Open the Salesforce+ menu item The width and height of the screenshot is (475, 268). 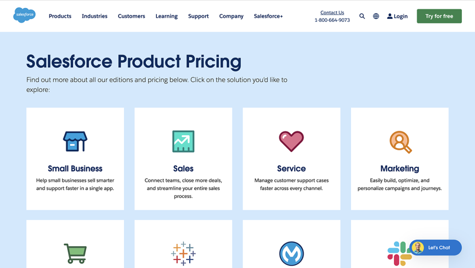click(x=268, y=16)
